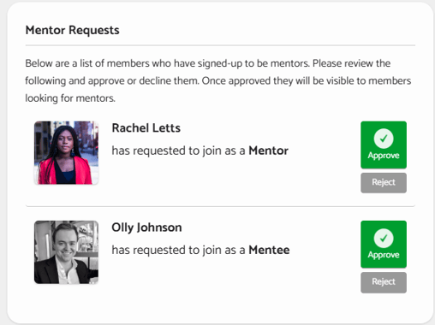Open Rachel Letts' profile photo
435x325 pixels.
tap(66, 153)
